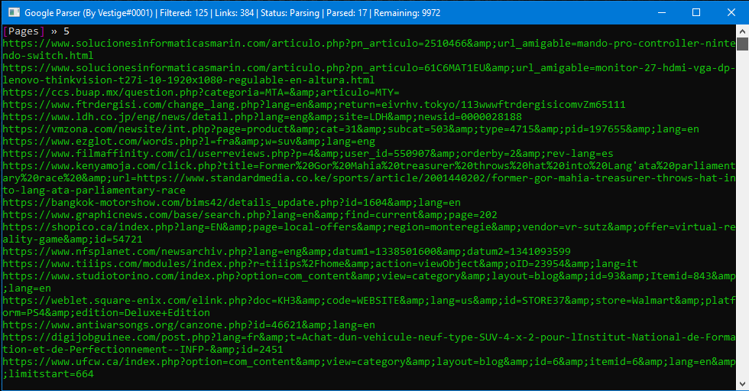Screen dimensions: 749x391
Task: Click the solucionesinformaticasmarin monitor-27 URL
Action: point(368,73)
